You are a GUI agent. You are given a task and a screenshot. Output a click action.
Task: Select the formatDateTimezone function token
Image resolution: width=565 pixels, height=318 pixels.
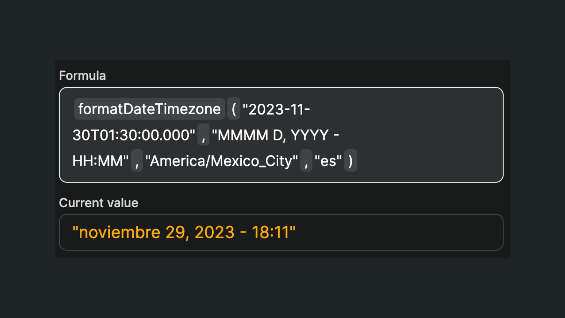(x=149, y=109)
